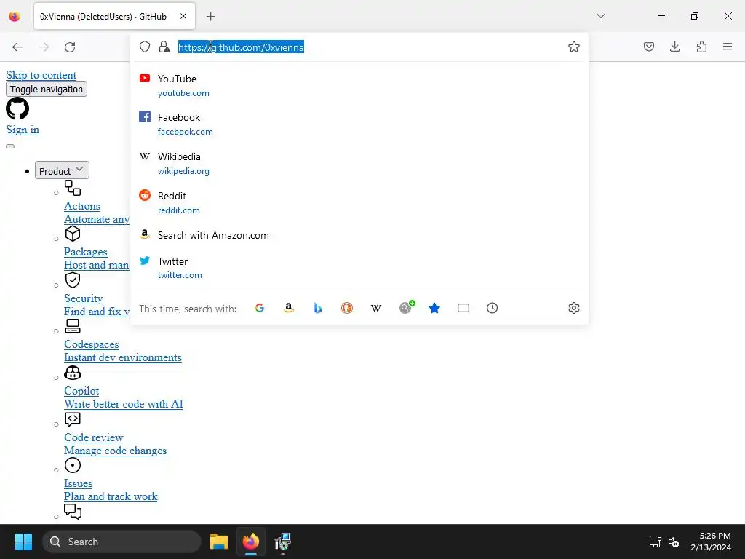Search history with the clock icon
Image resolution: width=745 pixels, height=559 pixels.
[x=493, y=308]
